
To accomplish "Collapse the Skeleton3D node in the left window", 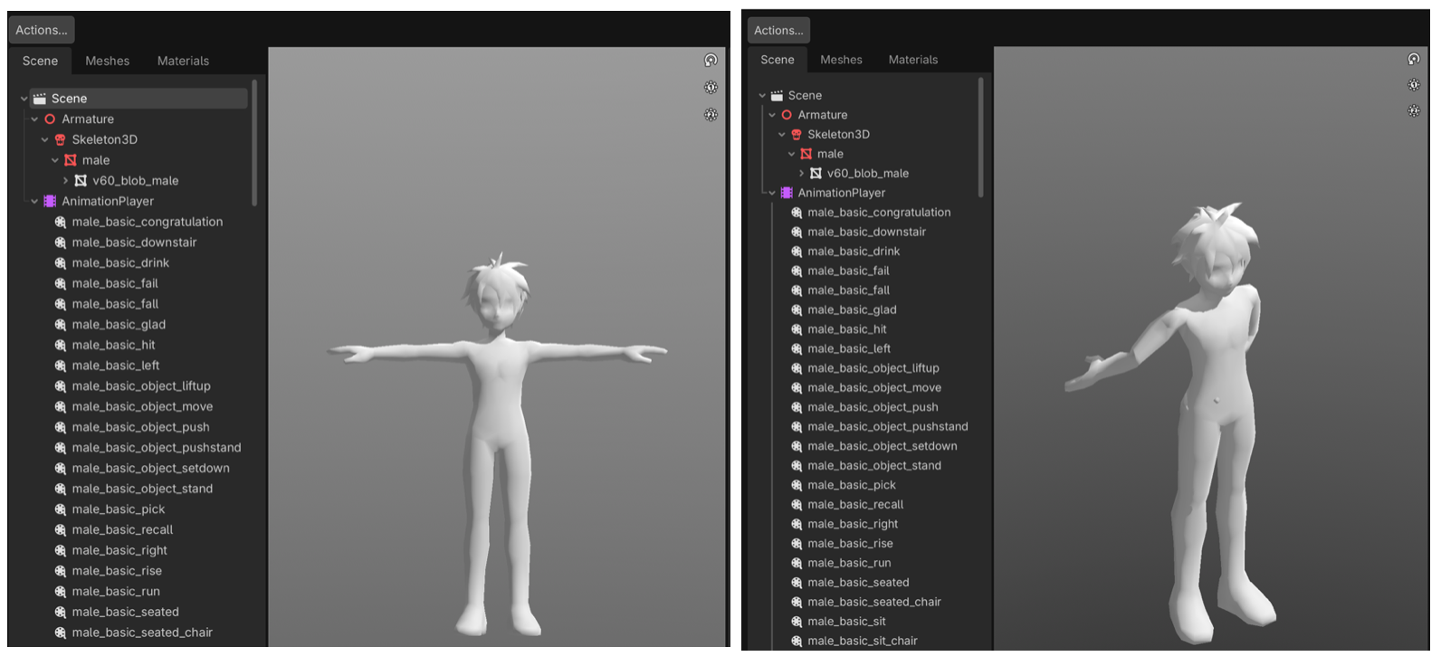I will (x=45, y=139).
